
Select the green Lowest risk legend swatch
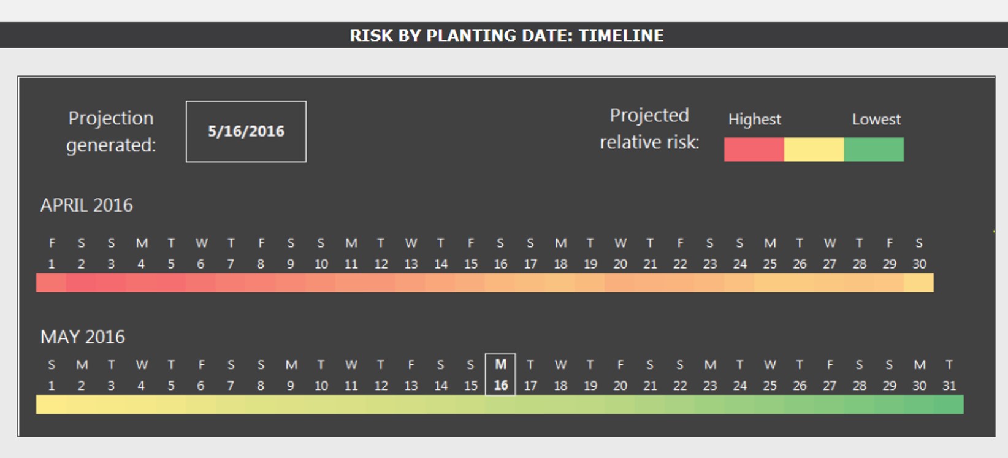coord(874,150)
